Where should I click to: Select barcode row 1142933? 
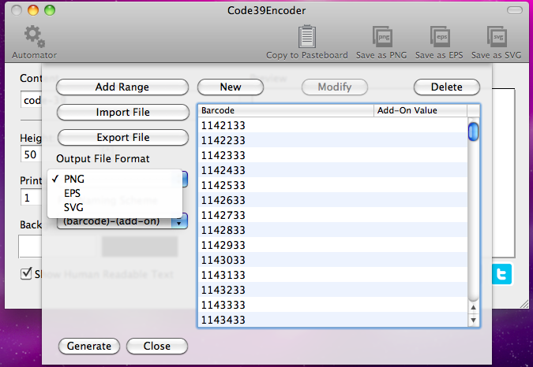tap(332, 245)
